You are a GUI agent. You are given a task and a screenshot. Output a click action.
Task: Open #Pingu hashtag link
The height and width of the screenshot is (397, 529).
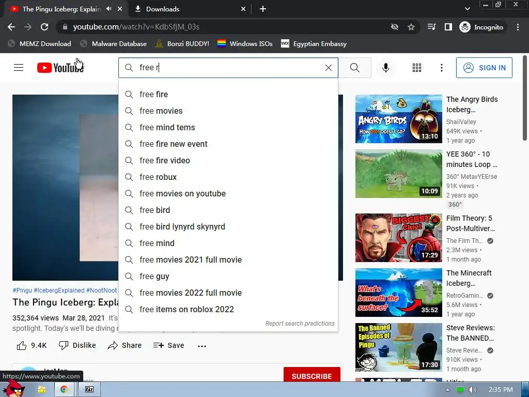(22, 291)
